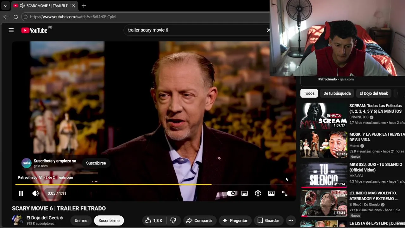The image size is (405, 228).
Task: Click the Gaia channel avatar in ad overlay
Action: coord(26,163)
